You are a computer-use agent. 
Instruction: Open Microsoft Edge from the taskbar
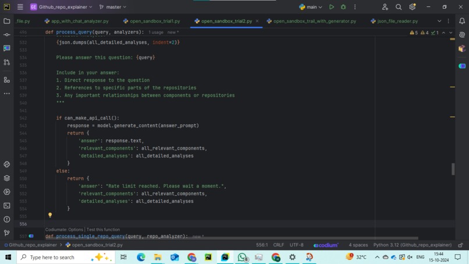141,257
